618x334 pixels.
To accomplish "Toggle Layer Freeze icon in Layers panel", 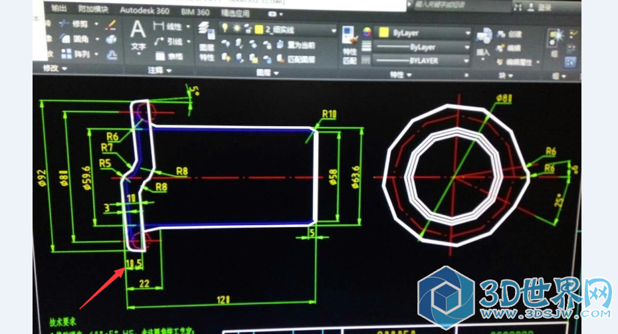I will click(253, 44).
